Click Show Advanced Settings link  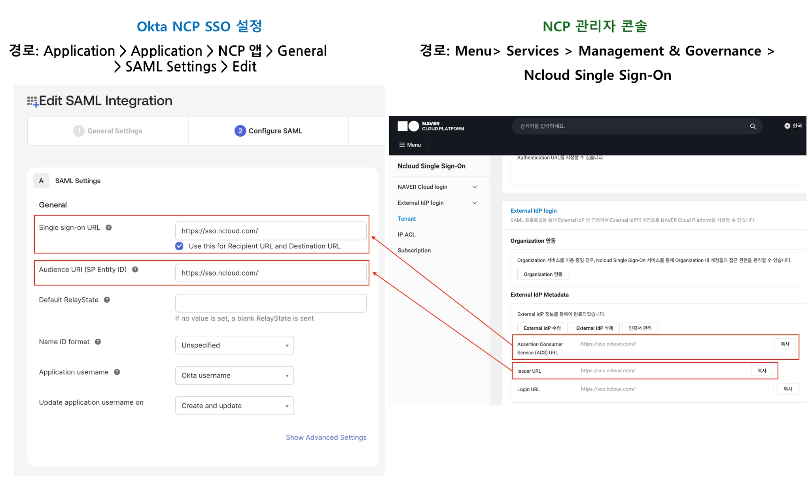tap(326, 437)
